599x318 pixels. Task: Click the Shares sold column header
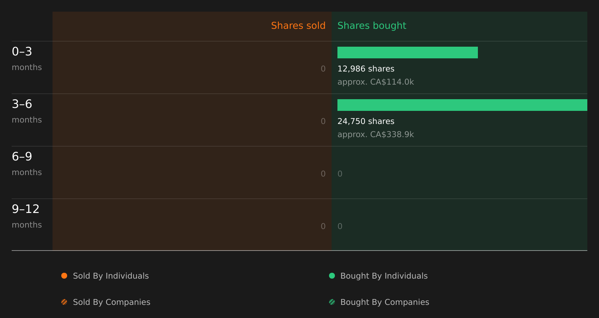pyautogui.click(x=298, y=26)
